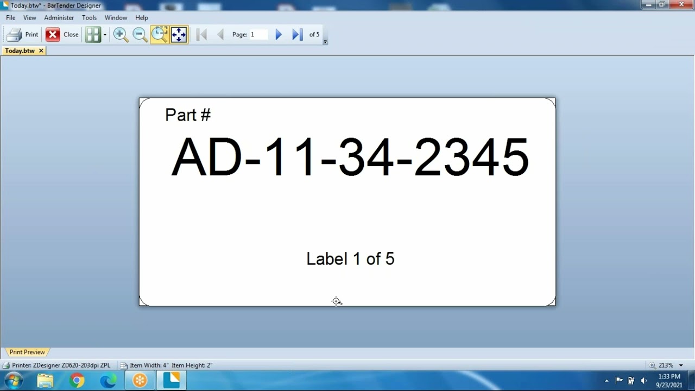This screenshot has width=695, height=391.
Task: Select the Today.btw document tab
Action: (20, 51)
